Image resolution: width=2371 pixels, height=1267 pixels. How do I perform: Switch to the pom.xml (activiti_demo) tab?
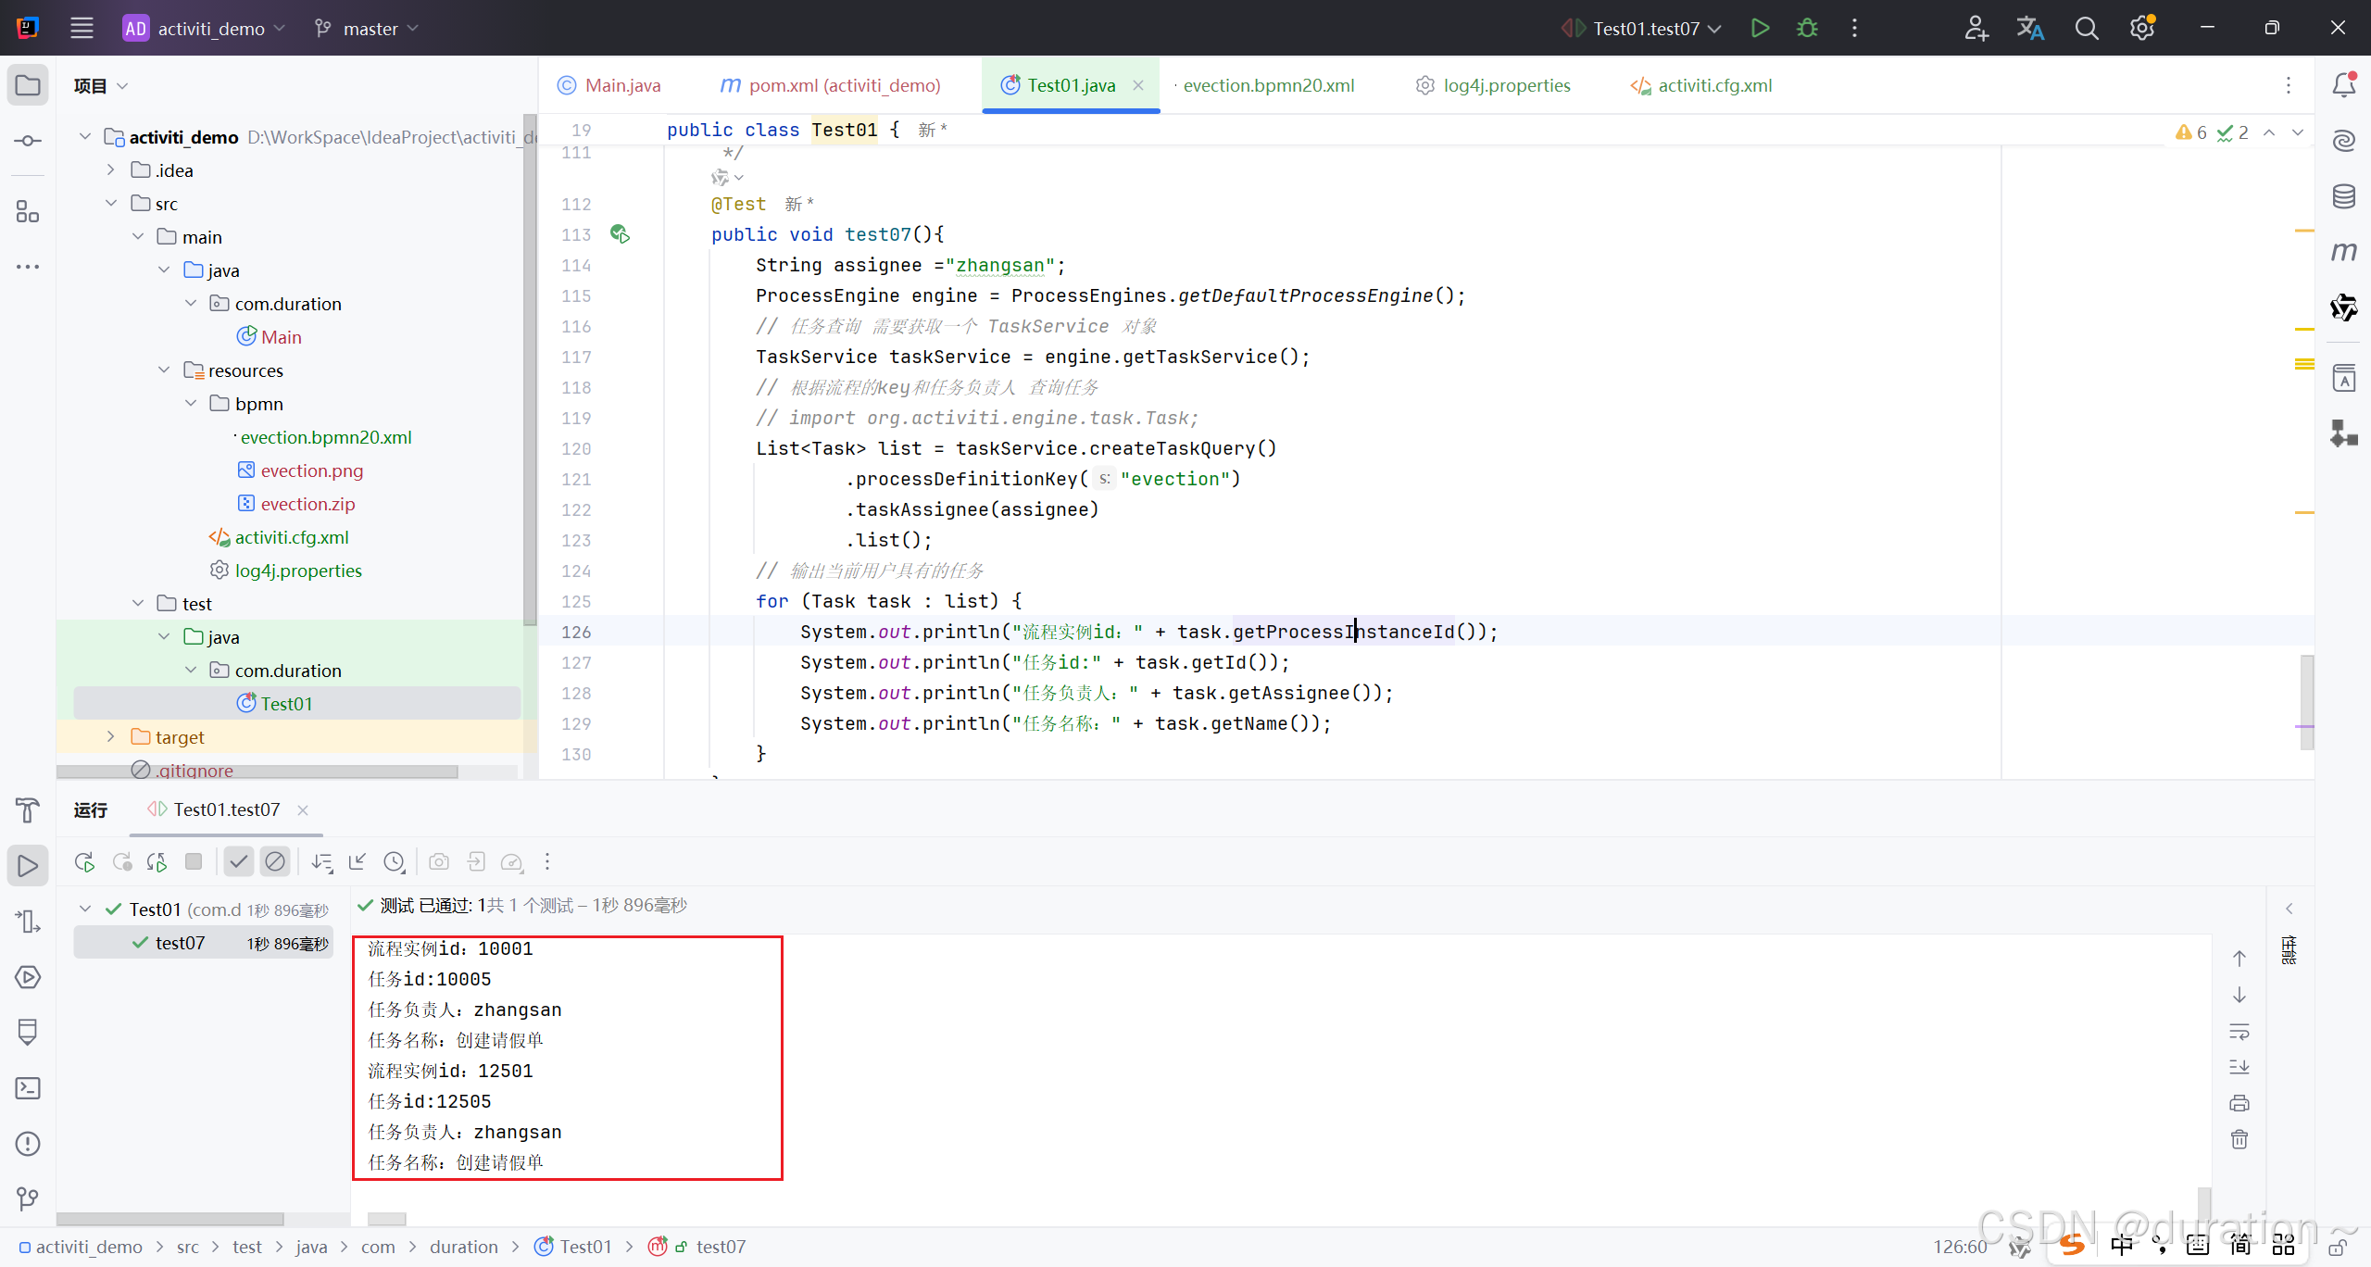831,85
